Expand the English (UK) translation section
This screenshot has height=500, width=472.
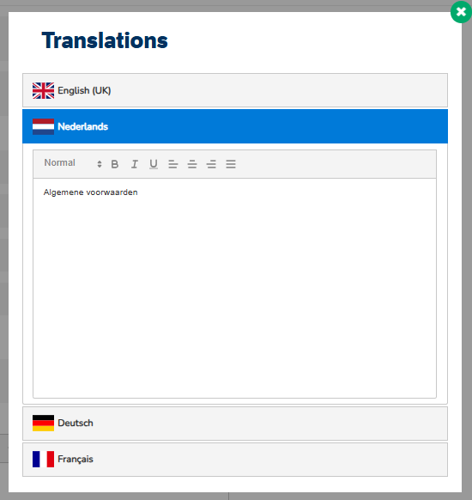coord(235,90)
